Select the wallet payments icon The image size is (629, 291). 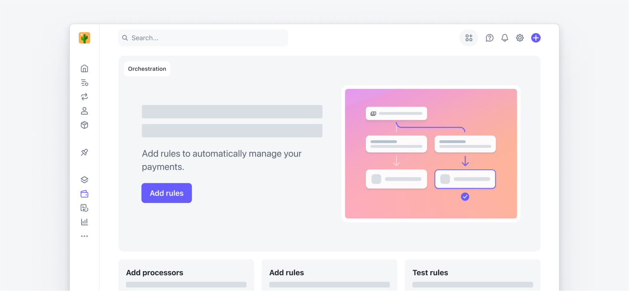point(84,194)
